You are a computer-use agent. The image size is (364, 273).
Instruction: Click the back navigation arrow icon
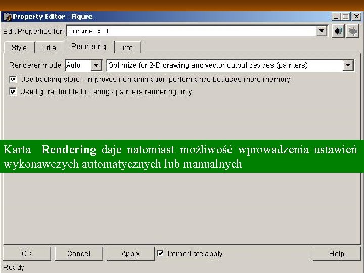338,31
